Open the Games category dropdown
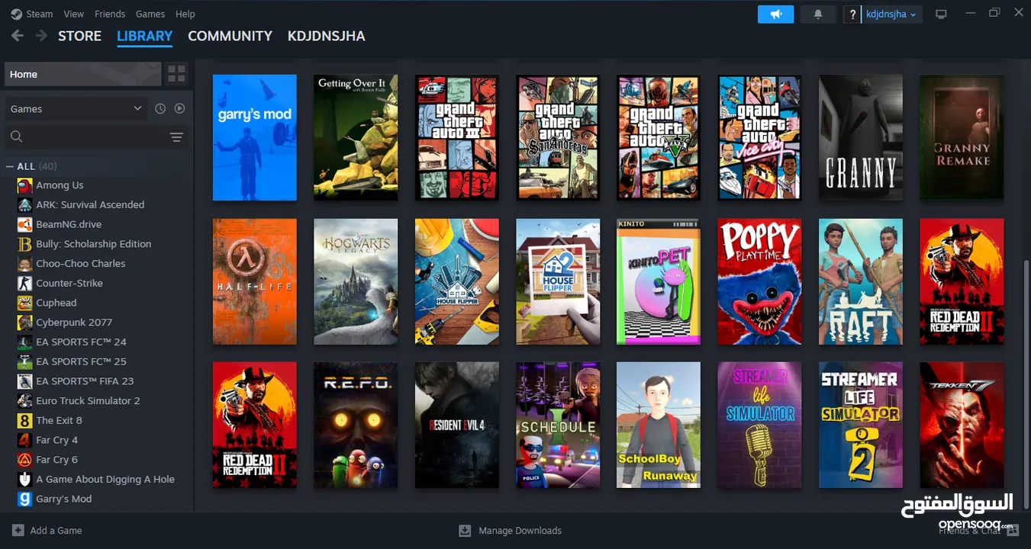The height and width of the screenshot is (549, 1031). pyautogui.click(x=76, y=109)
